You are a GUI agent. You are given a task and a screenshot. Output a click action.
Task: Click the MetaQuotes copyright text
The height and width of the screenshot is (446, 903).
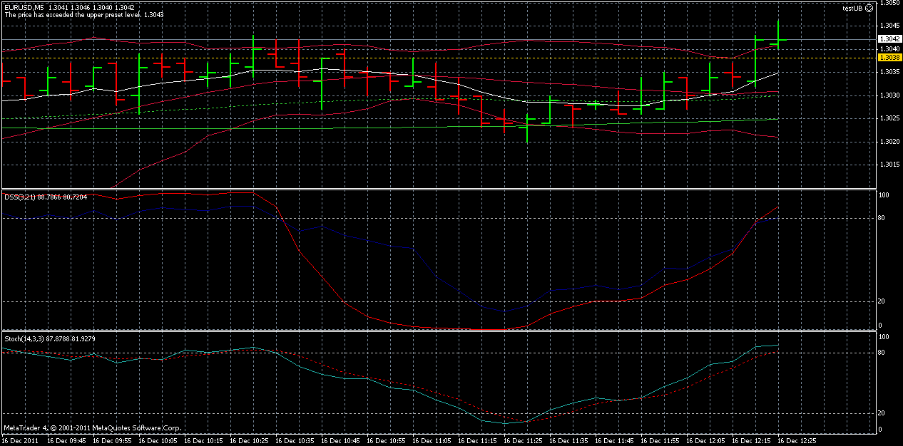tap(93, 428)
